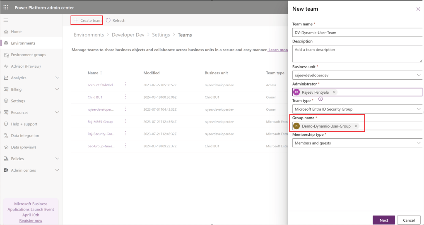The height and width of the screenshot is (225, 424).
Task: Expand the Analytics navigation section
Action: (x=57, y=78)
